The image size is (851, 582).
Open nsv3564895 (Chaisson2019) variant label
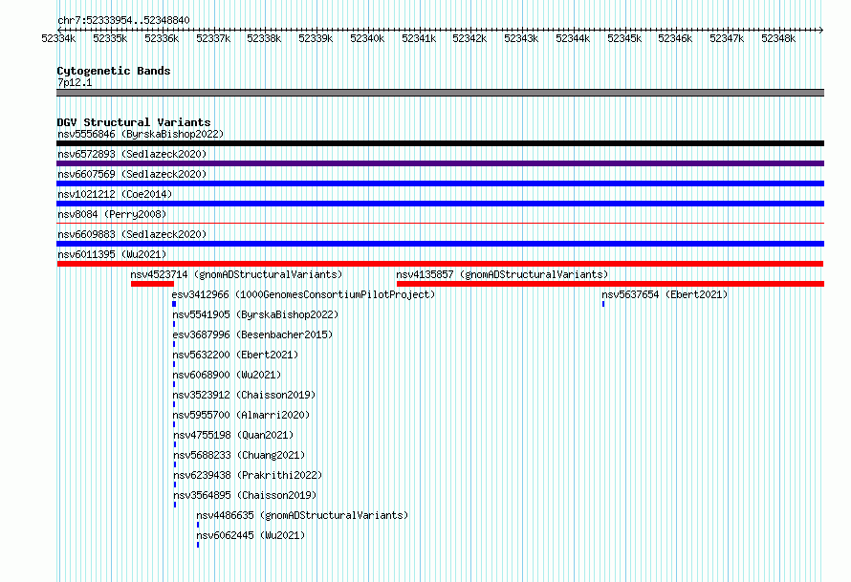(245, 495)
